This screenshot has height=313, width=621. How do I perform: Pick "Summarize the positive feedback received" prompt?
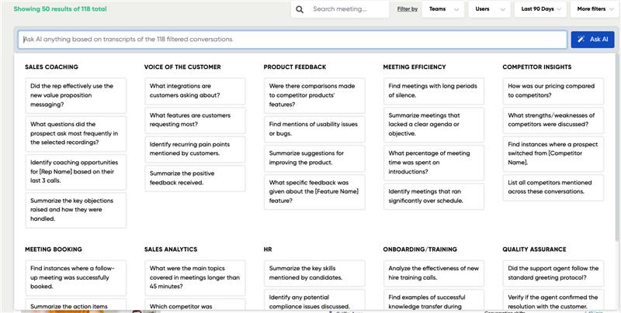pyautogui.click(x=195, y=177)
